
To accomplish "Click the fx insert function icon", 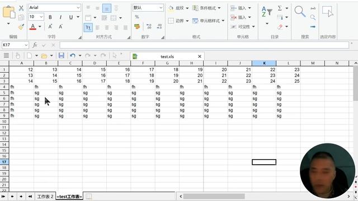I will click(x=35, y=45).
